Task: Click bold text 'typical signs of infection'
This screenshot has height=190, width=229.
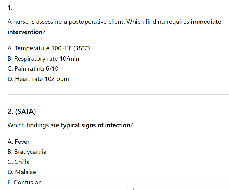Action: pyautogui.click(x=95, y=125)
